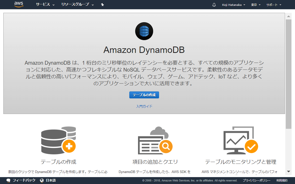The image size is (295, 184).
Task: Select the 項目の追加とクエリ heading
Action: click(155, 162)
